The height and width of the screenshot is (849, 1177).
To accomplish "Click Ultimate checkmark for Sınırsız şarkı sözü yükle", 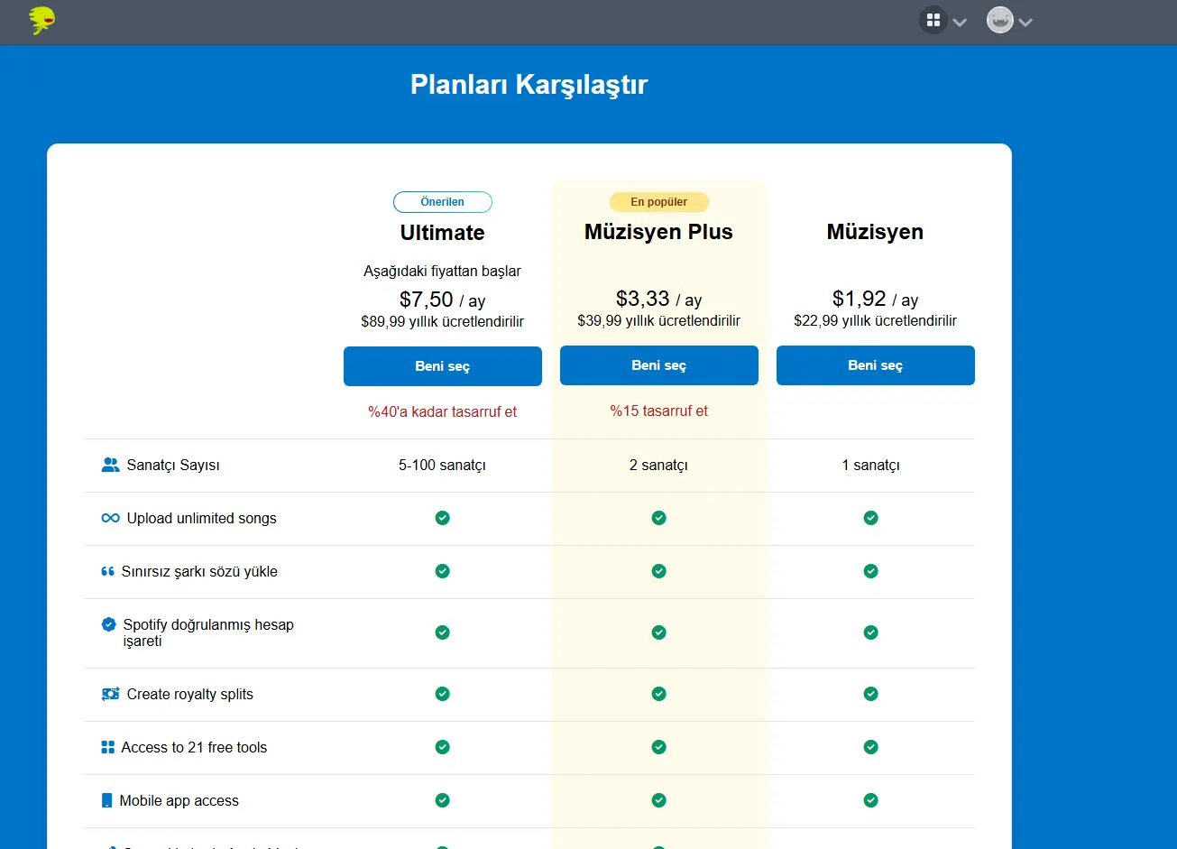I will pos(443,571).
